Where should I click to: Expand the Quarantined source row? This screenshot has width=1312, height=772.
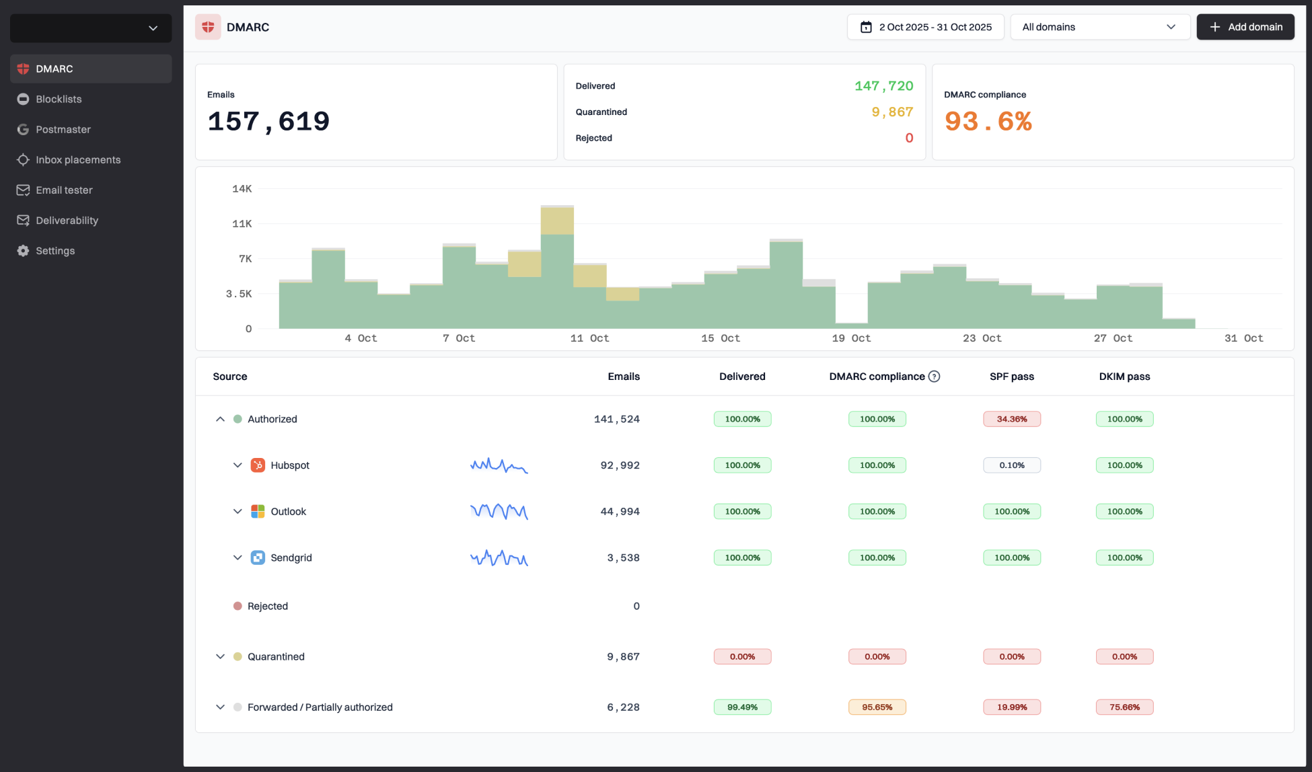(x=220, y=656)
